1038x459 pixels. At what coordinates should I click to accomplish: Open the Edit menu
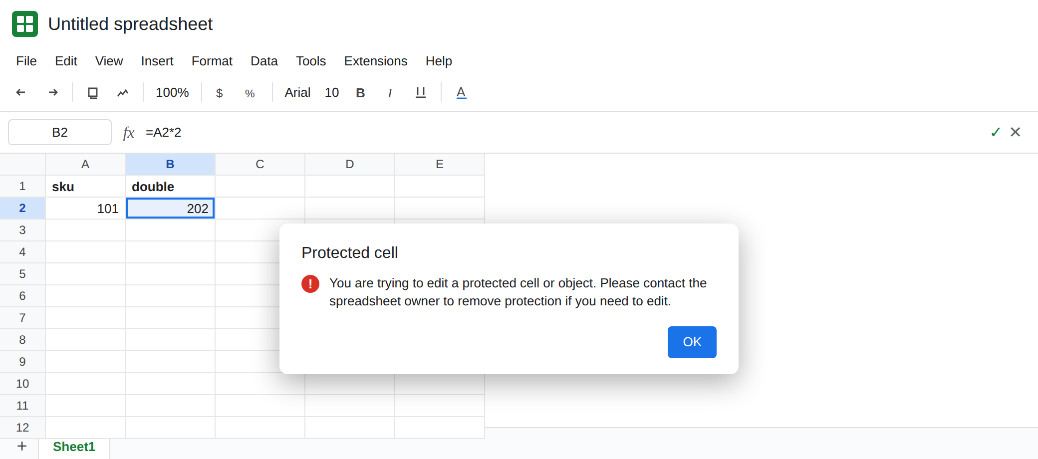point(66,61)
